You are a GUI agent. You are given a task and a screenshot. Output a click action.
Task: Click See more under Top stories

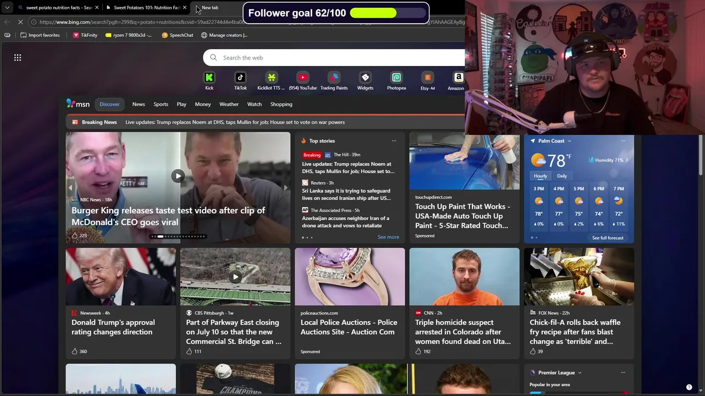(x=388, y=237)
